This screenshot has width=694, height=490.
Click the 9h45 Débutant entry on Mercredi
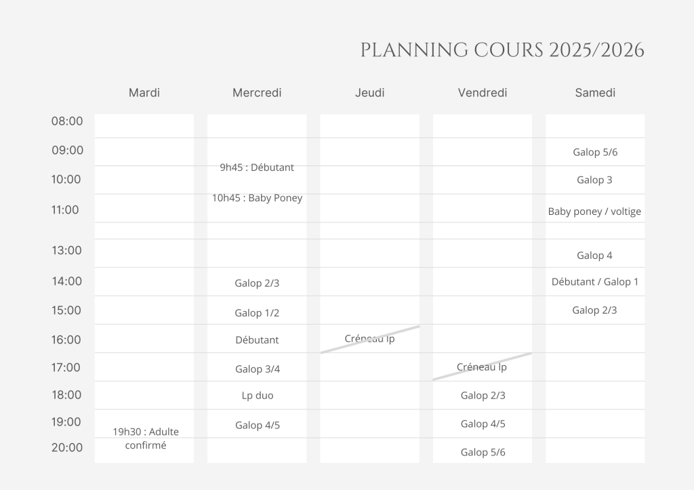(257, 167)
